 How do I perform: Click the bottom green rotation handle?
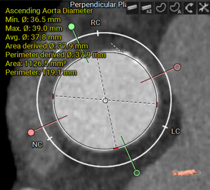point(137,173)
